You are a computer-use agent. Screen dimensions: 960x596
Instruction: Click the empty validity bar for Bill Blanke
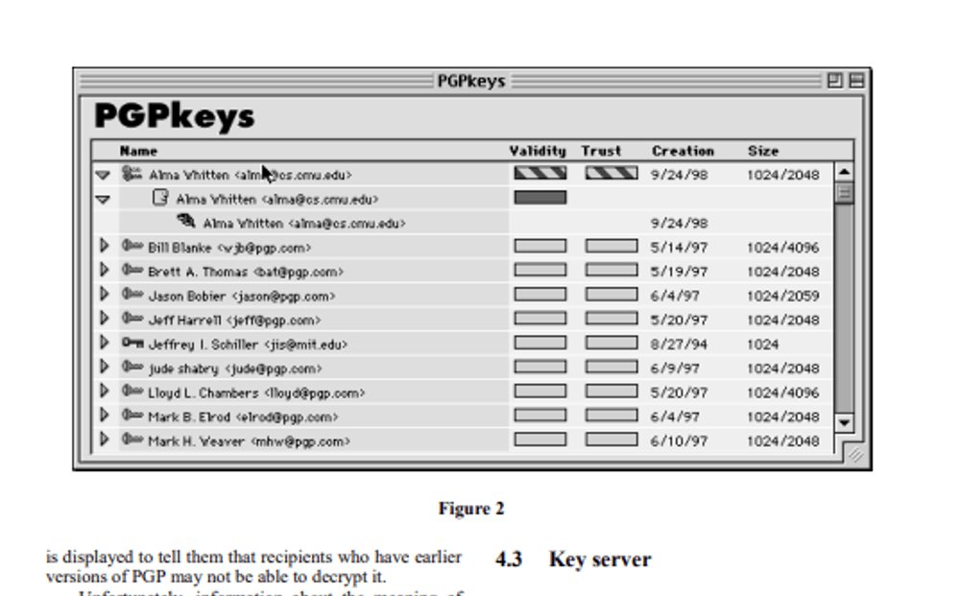[x=540, y=246]
